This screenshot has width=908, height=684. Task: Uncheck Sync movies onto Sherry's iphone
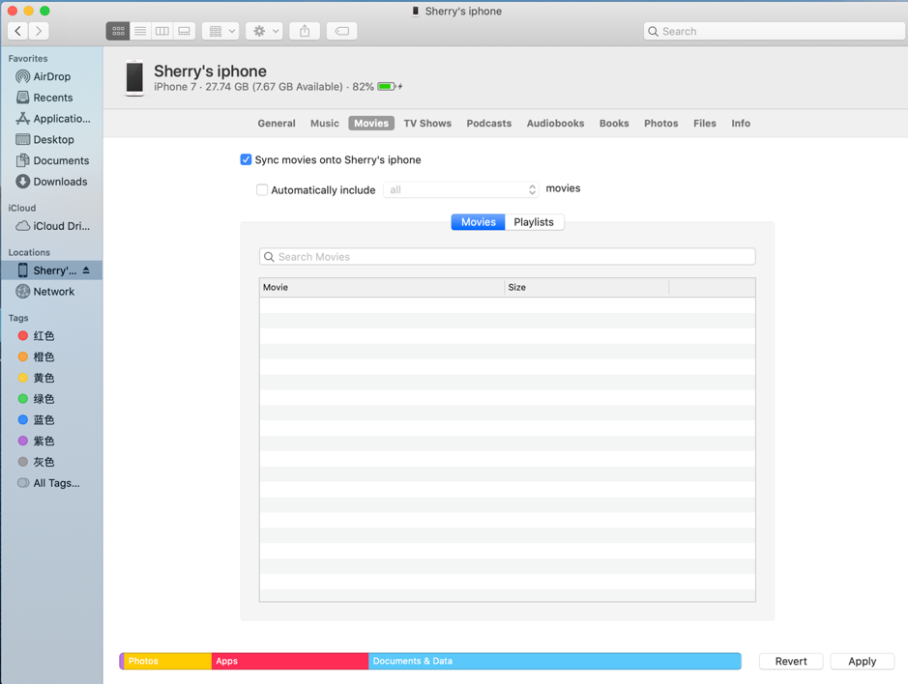(246, 159)
